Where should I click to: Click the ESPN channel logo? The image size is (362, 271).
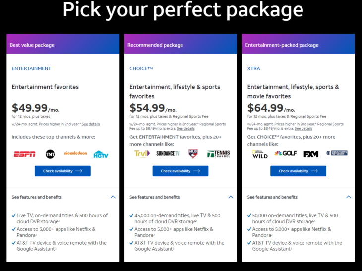pos(25,154)
